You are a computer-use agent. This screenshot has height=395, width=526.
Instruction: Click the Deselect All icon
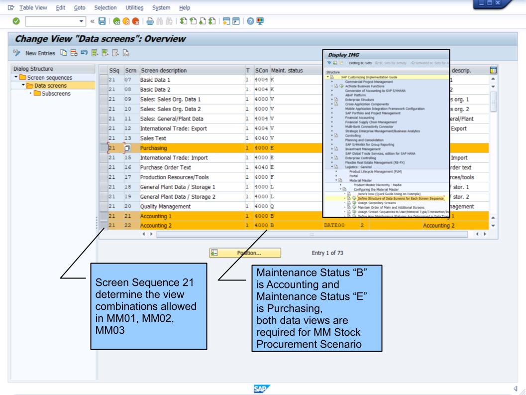(x=115, y=53)
